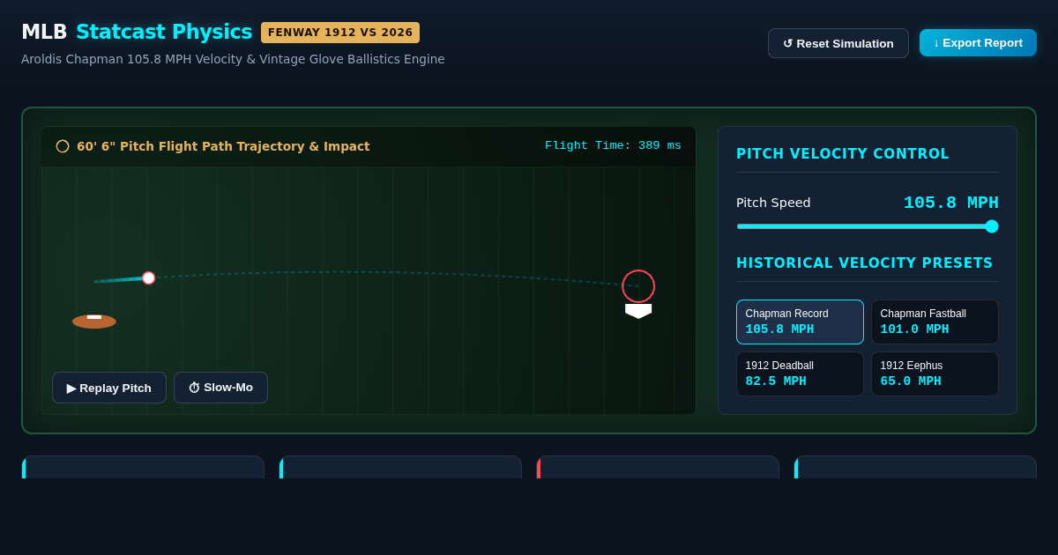
Task: Click the Flight Time: 389 ms readout
Action: pyautogui.click(x=613, y=146)
